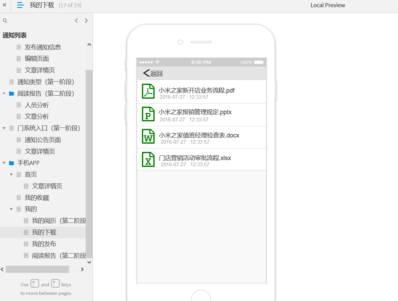The width and height of the screenshot is (398, 301).
Task: Click the PDF file icon
Action: point(148,91)
